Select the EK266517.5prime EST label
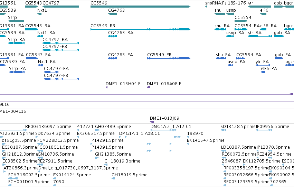 pyautogui.click(x=96, y=134)
